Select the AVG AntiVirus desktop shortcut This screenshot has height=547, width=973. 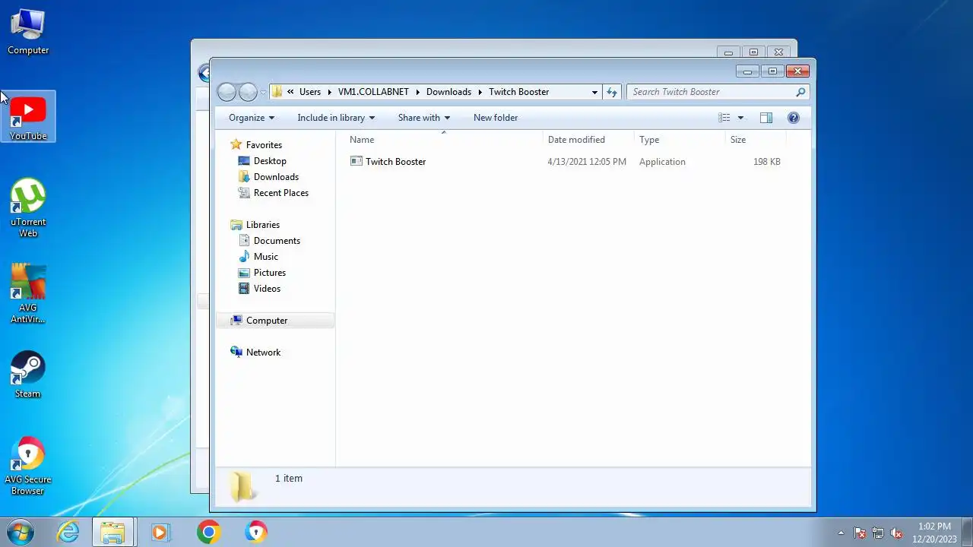click(x=28, y=293)
